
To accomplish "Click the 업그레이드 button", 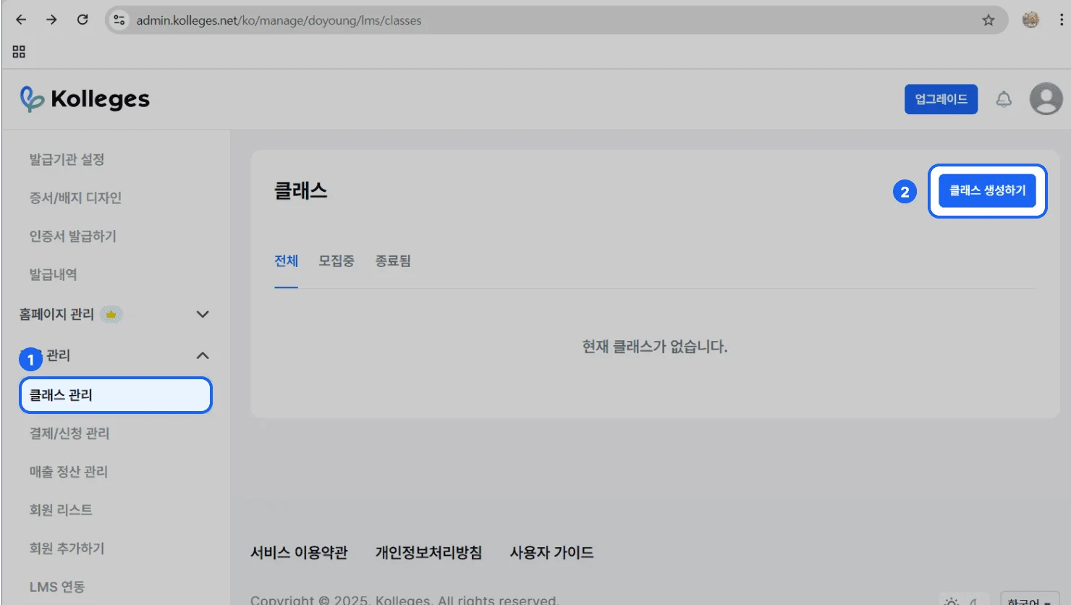I will point(941,99).
